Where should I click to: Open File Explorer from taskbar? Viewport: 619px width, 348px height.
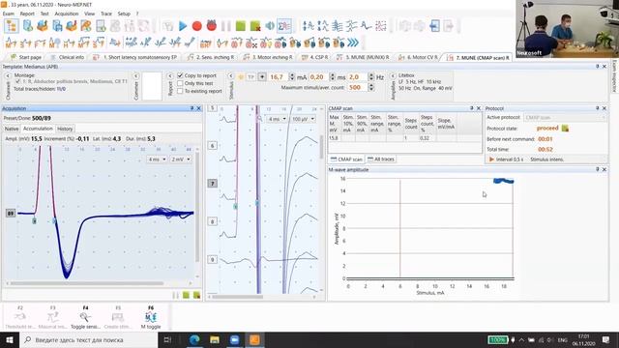(215, 339)
